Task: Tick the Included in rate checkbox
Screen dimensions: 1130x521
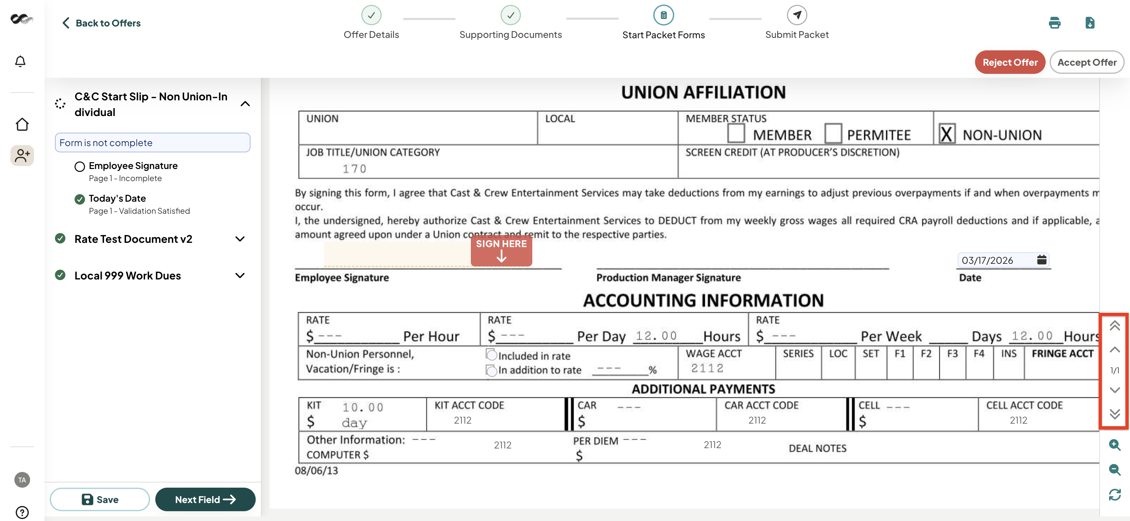Action: [491, 355]
